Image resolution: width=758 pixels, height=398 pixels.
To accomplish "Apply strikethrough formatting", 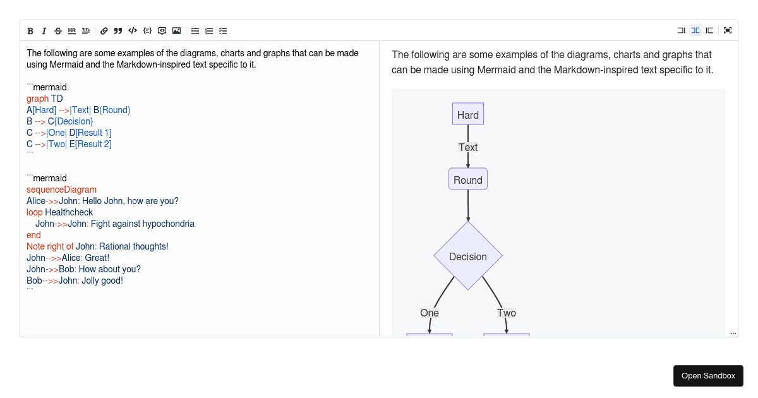I will point(58,30).
